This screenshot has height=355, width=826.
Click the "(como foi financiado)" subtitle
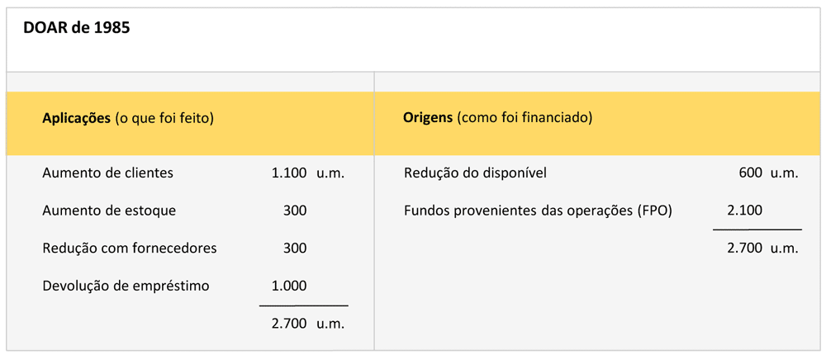coord(525,117)
